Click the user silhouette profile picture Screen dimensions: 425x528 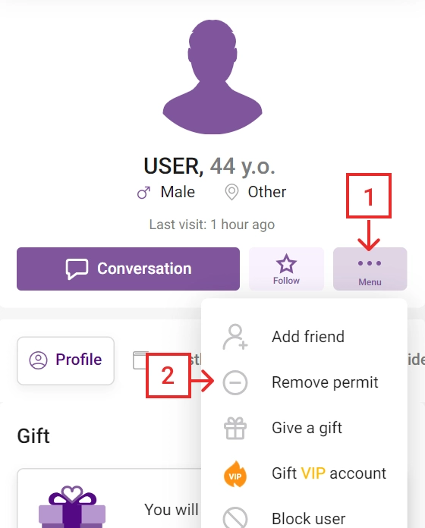212,77
